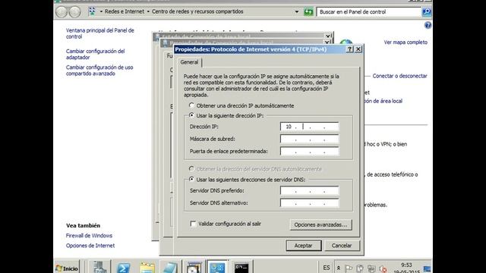Viewport: 486px width, 273px height.
Task: Close the TCP/IPv4 properties dialog
Action: point(358,49)
